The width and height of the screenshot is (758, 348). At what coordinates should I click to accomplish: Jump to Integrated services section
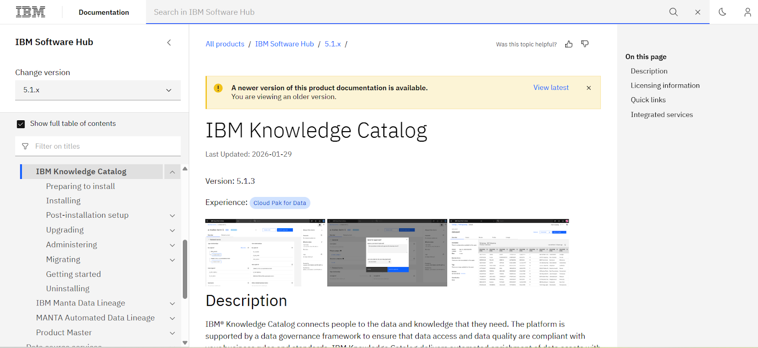pos(662,115)
